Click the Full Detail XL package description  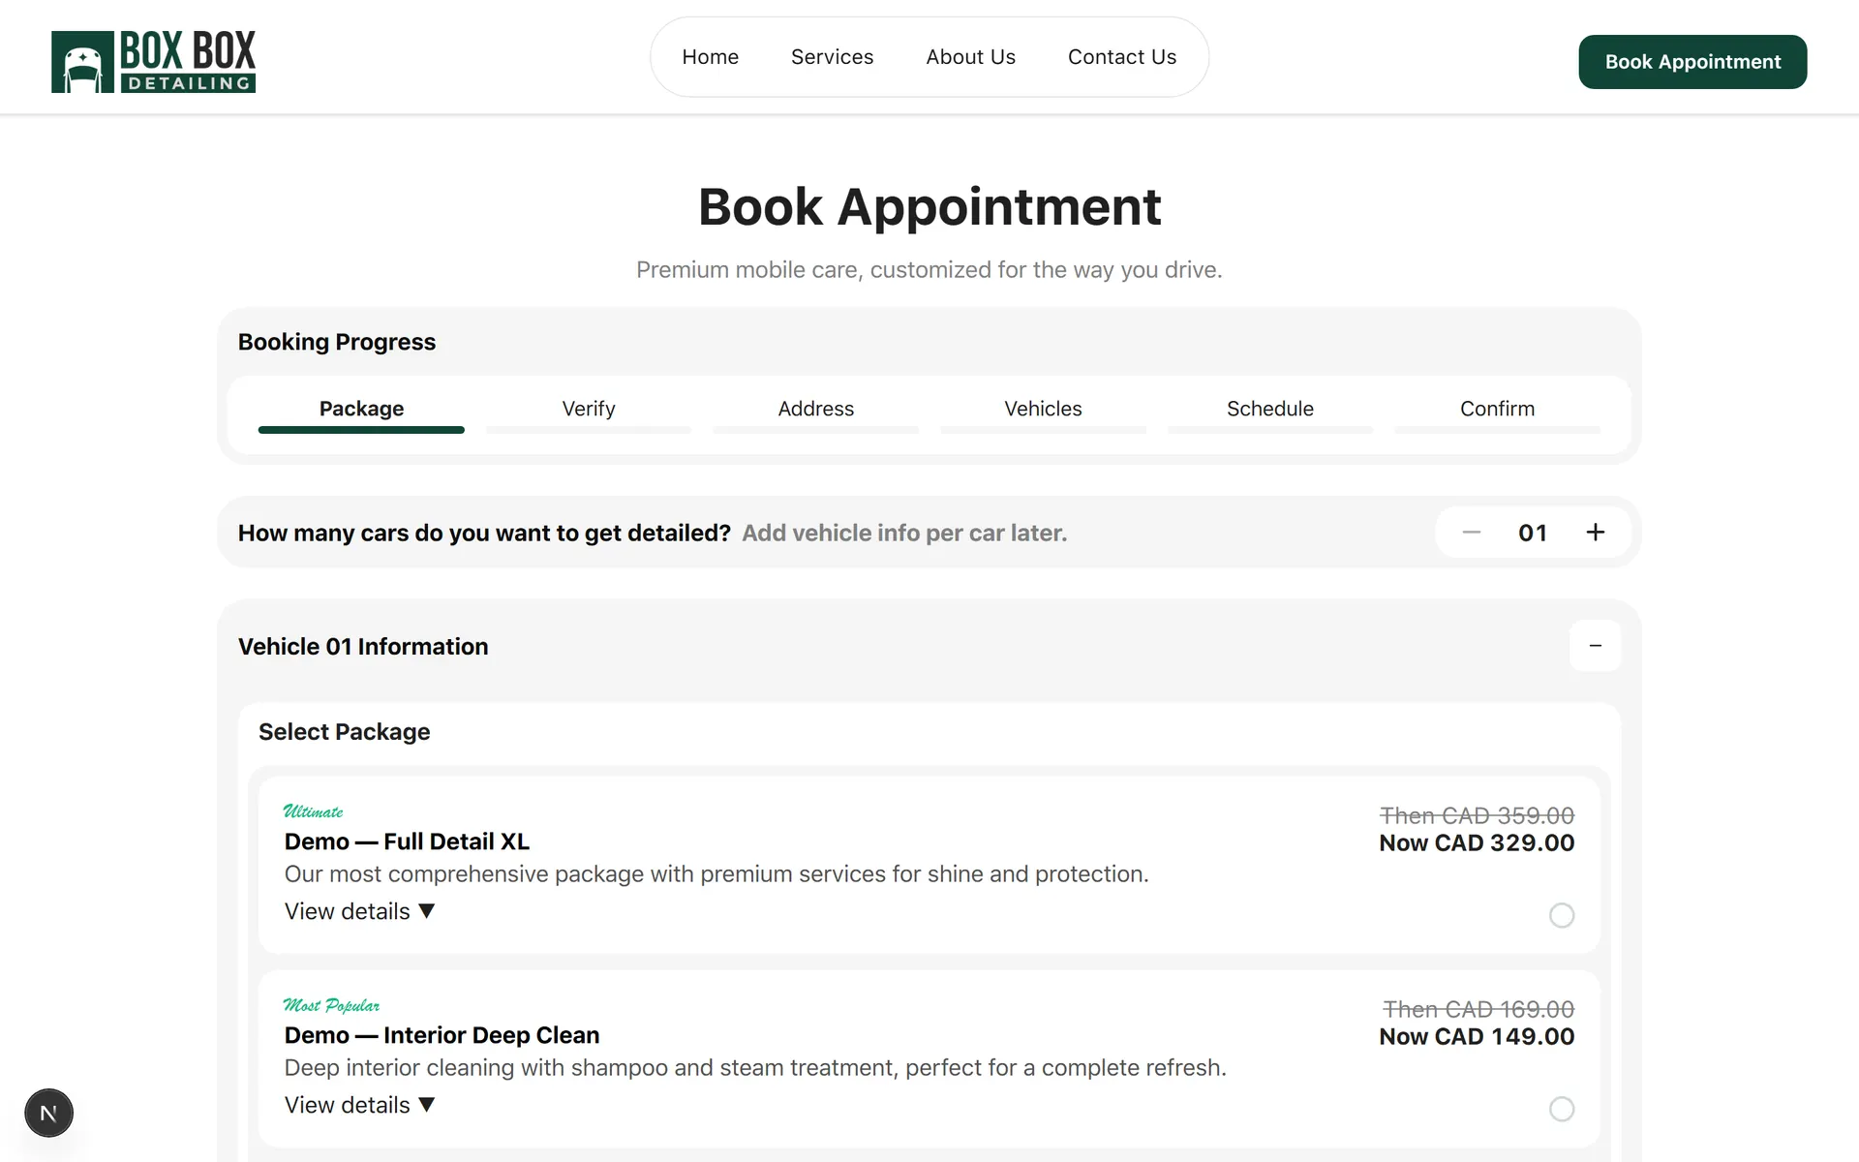pos(716,873)
